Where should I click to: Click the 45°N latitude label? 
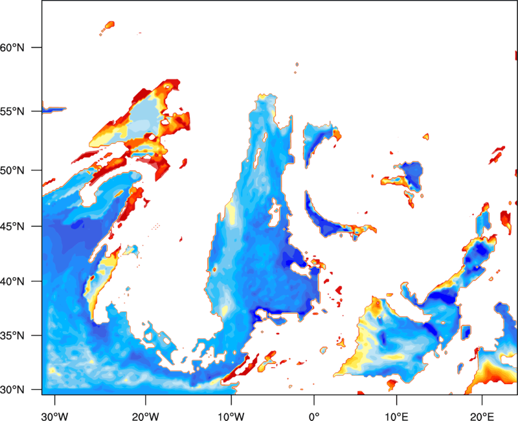click(x=12, y=226)
